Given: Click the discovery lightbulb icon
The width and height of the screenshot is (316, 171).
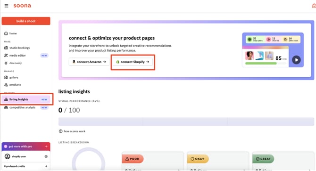Looking at the screenshot, I should point(6,63).
